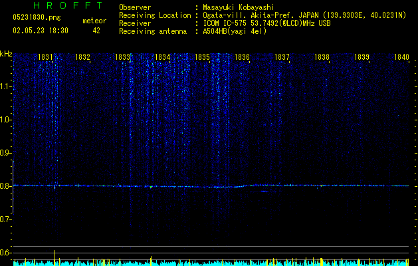Click the 1839 time marker
The height and width of the screenshot is (266, 418).
362,57
